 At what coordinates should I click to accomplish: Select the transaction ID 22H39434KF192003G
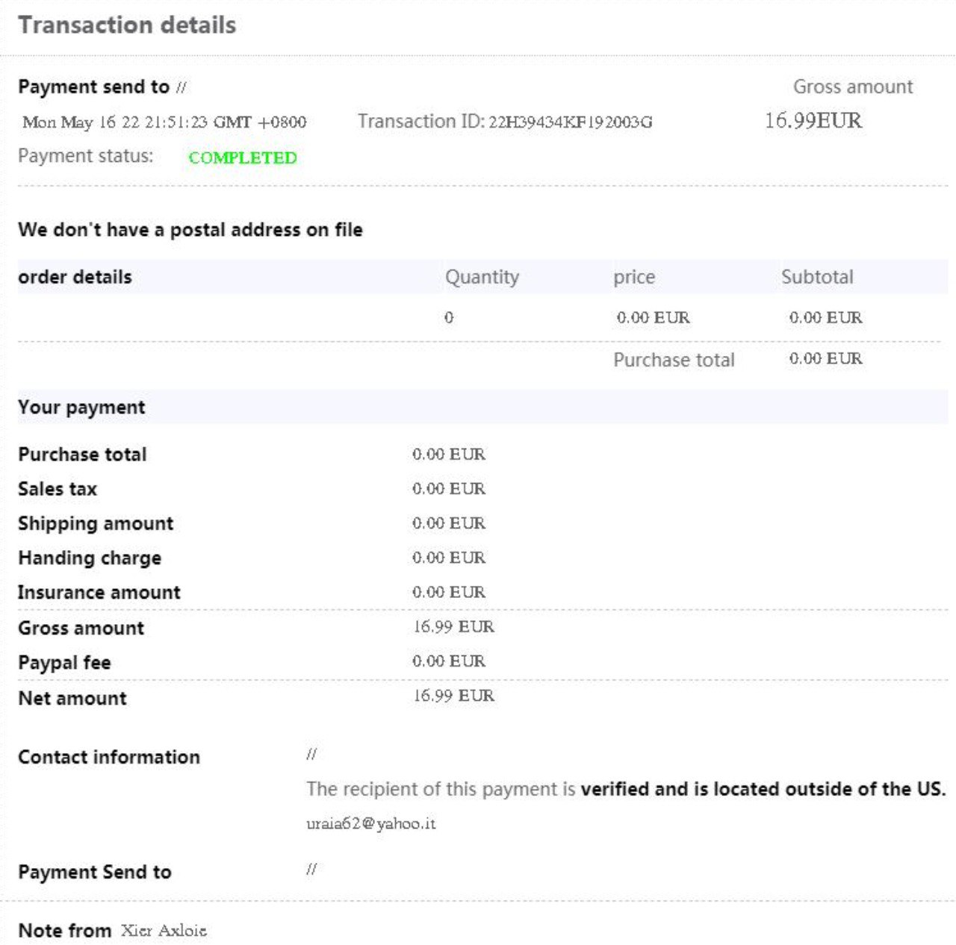tap(570, 122)
